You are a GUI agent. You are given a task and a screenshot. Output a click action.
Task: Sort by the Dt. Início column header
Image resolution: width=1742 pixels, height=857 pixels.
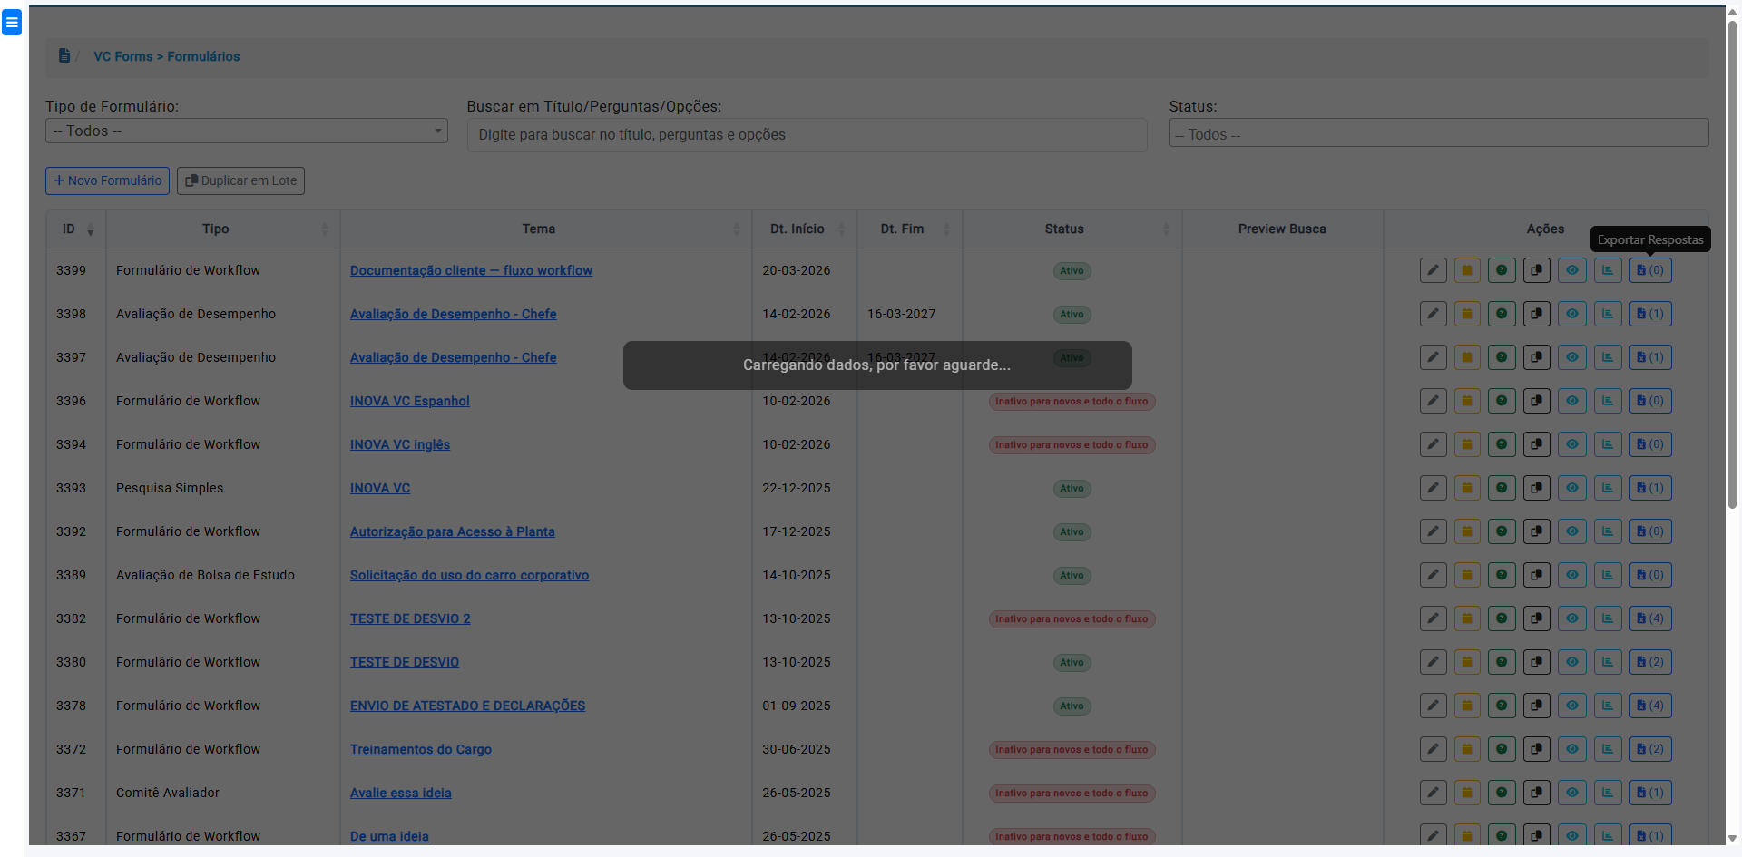coord(798,229)
